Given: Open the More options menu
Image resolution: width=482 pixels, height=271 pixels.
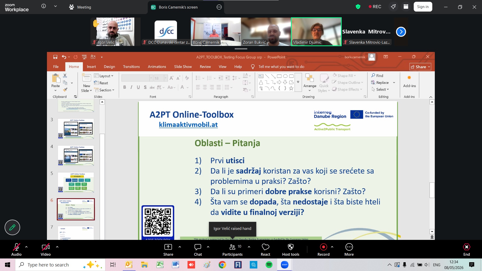Looking at the screenshot, I should [349, 250].
